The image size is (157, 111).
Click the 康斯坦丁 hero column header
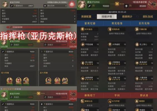pos(90,95)
